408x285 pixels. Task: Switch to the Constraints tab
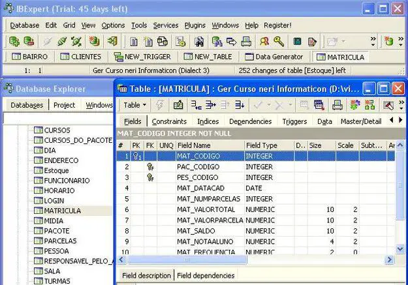[169, 121]
